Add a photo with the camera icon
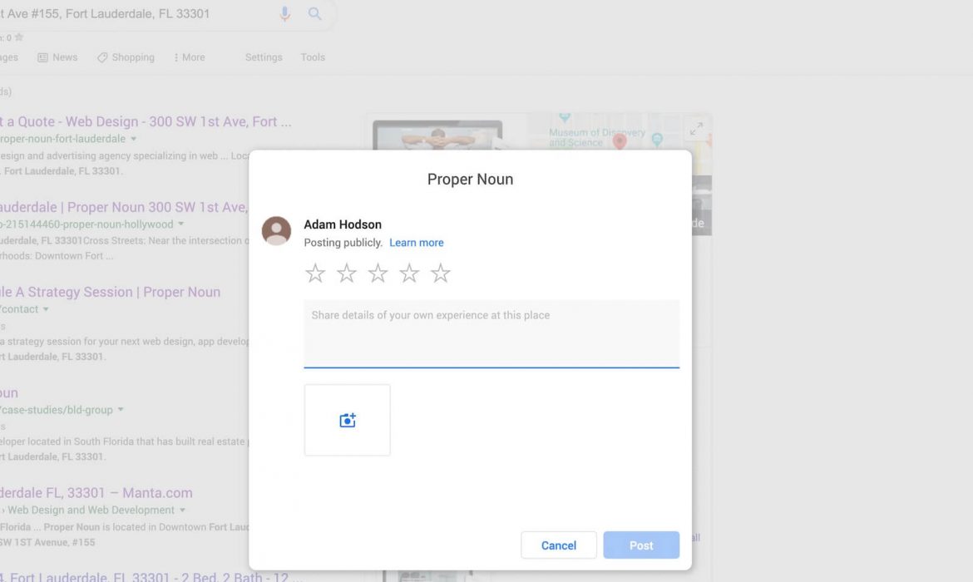 coord(348,420)
